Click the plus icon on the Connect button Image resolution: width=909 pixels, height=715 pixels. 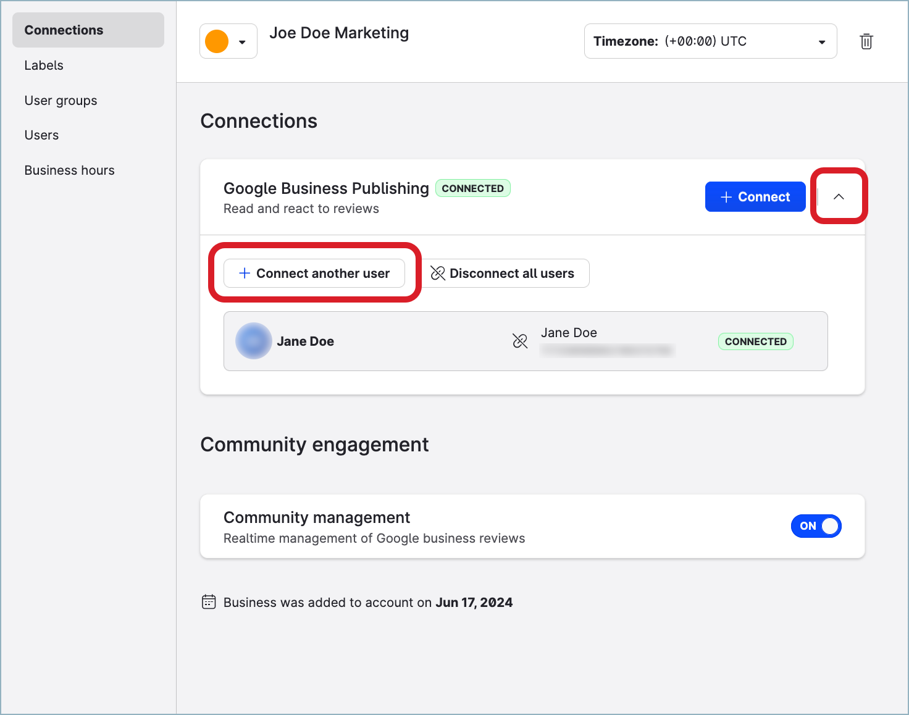[x=726, y=196]
